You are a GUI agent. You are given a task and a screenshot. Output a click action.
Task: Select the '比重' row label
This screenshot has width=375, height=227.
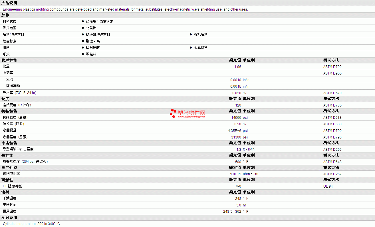point(6,66)
